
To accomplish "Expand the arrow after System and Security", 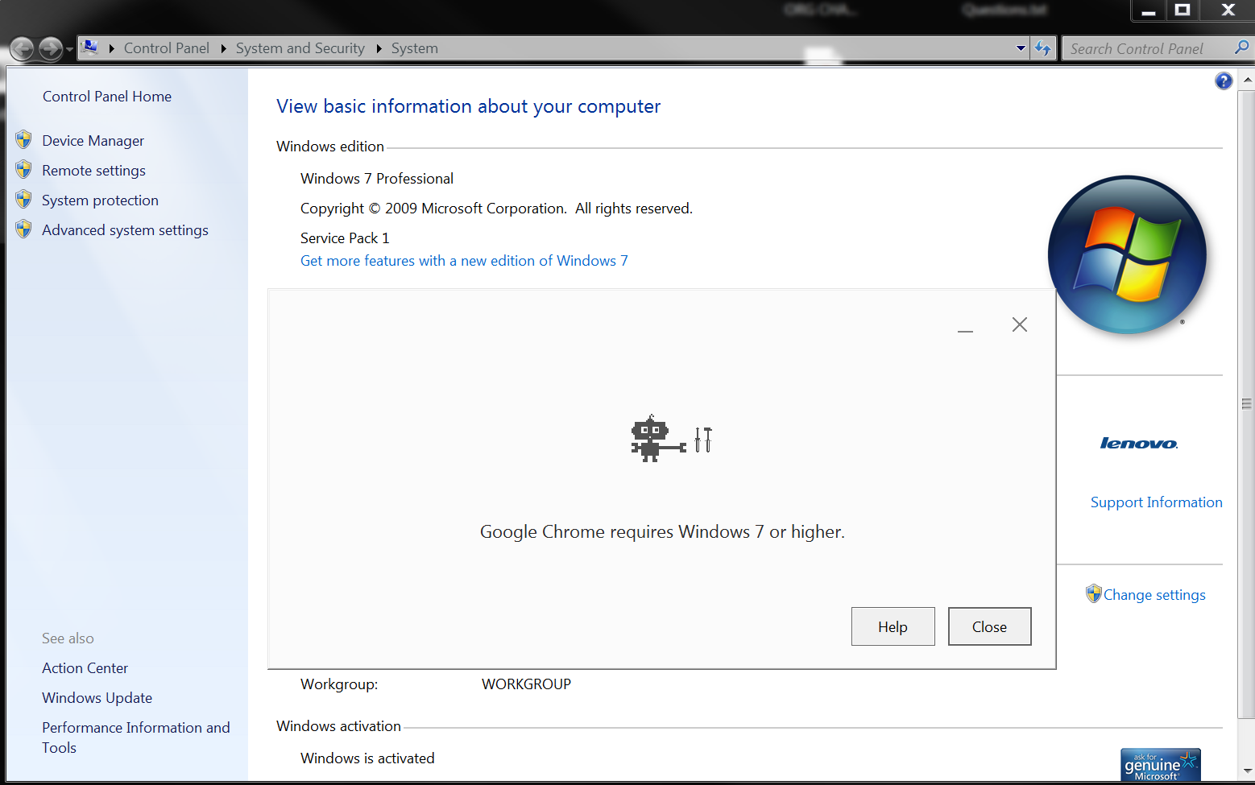I will tap(379, 48).
